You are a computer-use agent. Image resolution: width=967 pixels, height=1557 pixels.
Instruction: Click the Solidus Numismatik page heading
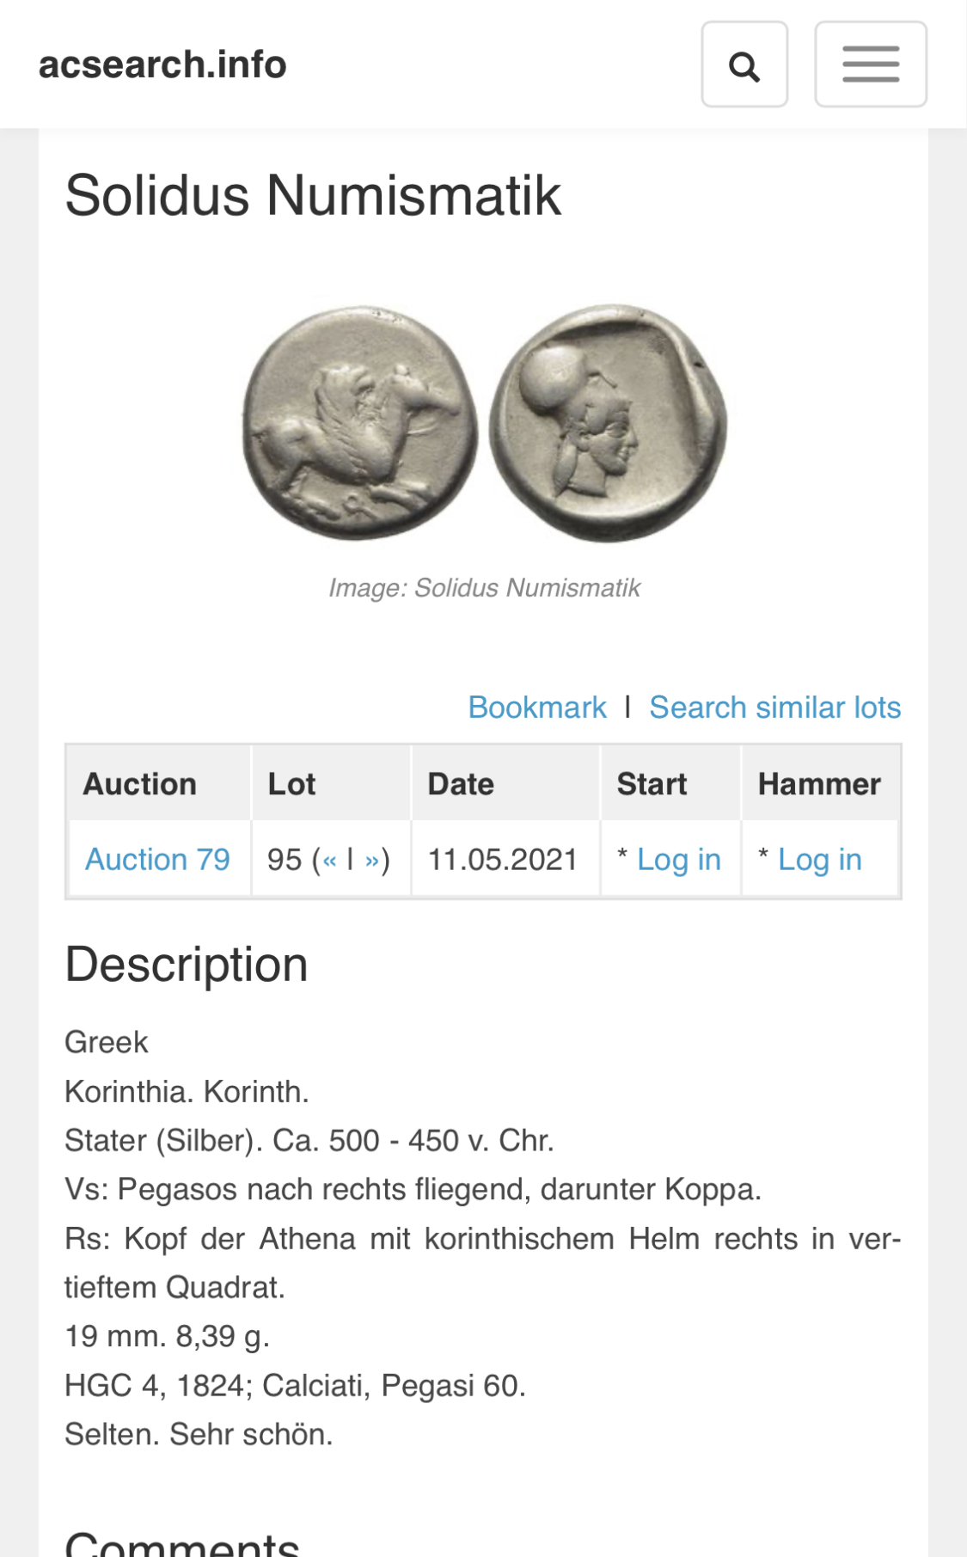click(313, 195)
